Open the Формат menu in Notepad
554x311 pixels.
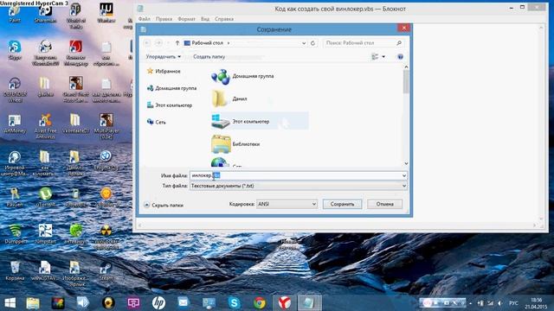click(187, 19)
